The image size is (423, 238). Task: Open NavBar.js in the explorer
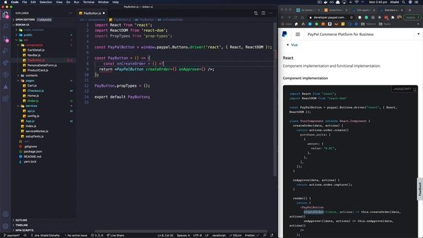34,56
